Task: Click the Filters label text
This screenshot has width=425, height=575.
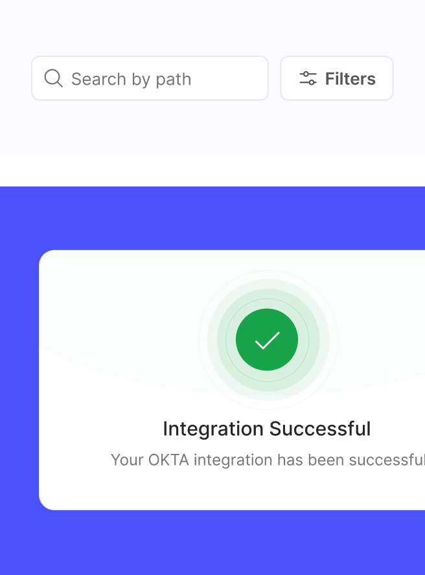Action: point(350,78)
